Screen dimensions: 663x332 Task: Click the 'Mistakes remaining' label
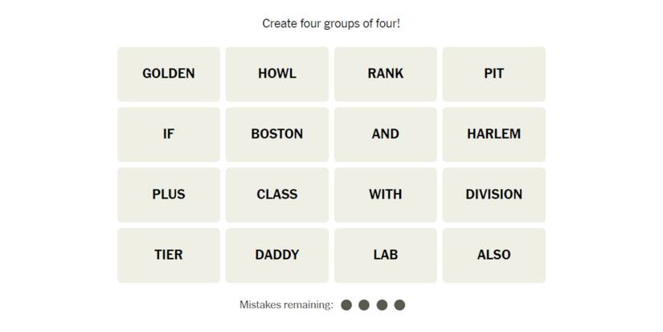(286, 305)
